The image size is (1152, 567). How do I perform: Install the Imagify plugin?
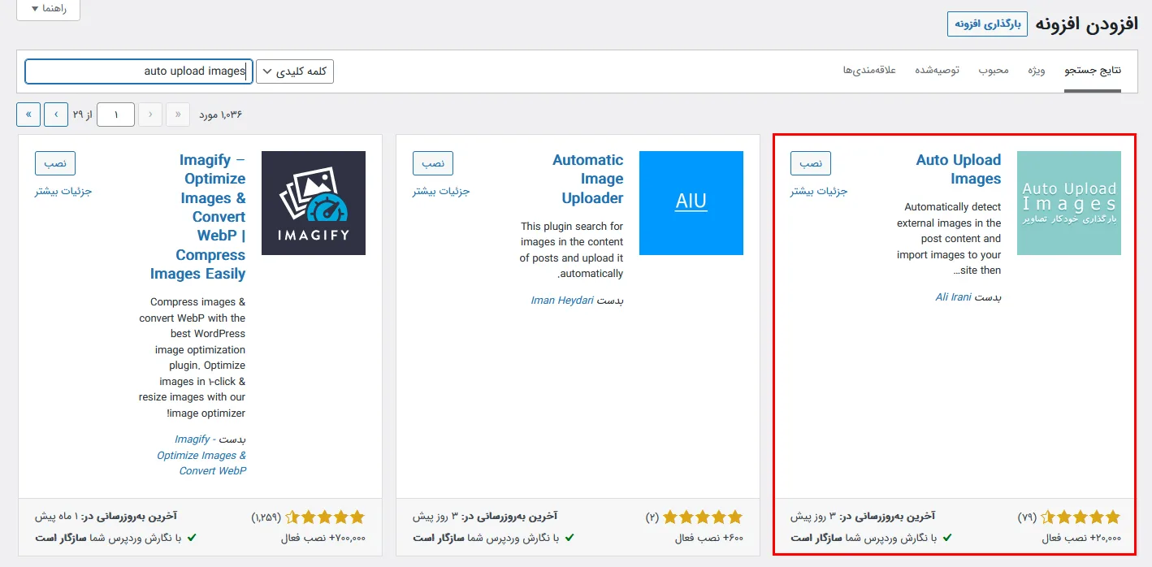(55, 163)
